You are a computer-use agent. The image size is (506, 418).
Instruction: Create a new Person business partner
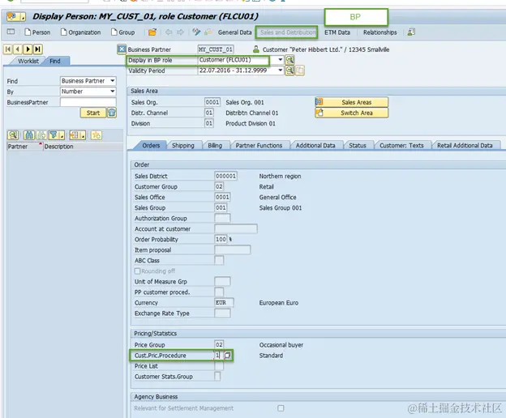[x=37, y=32]
